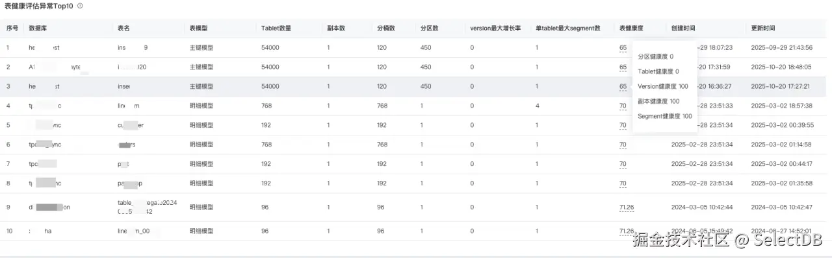
Task: Click 明细模型 in row 4
Action: (x=201, y=106)
